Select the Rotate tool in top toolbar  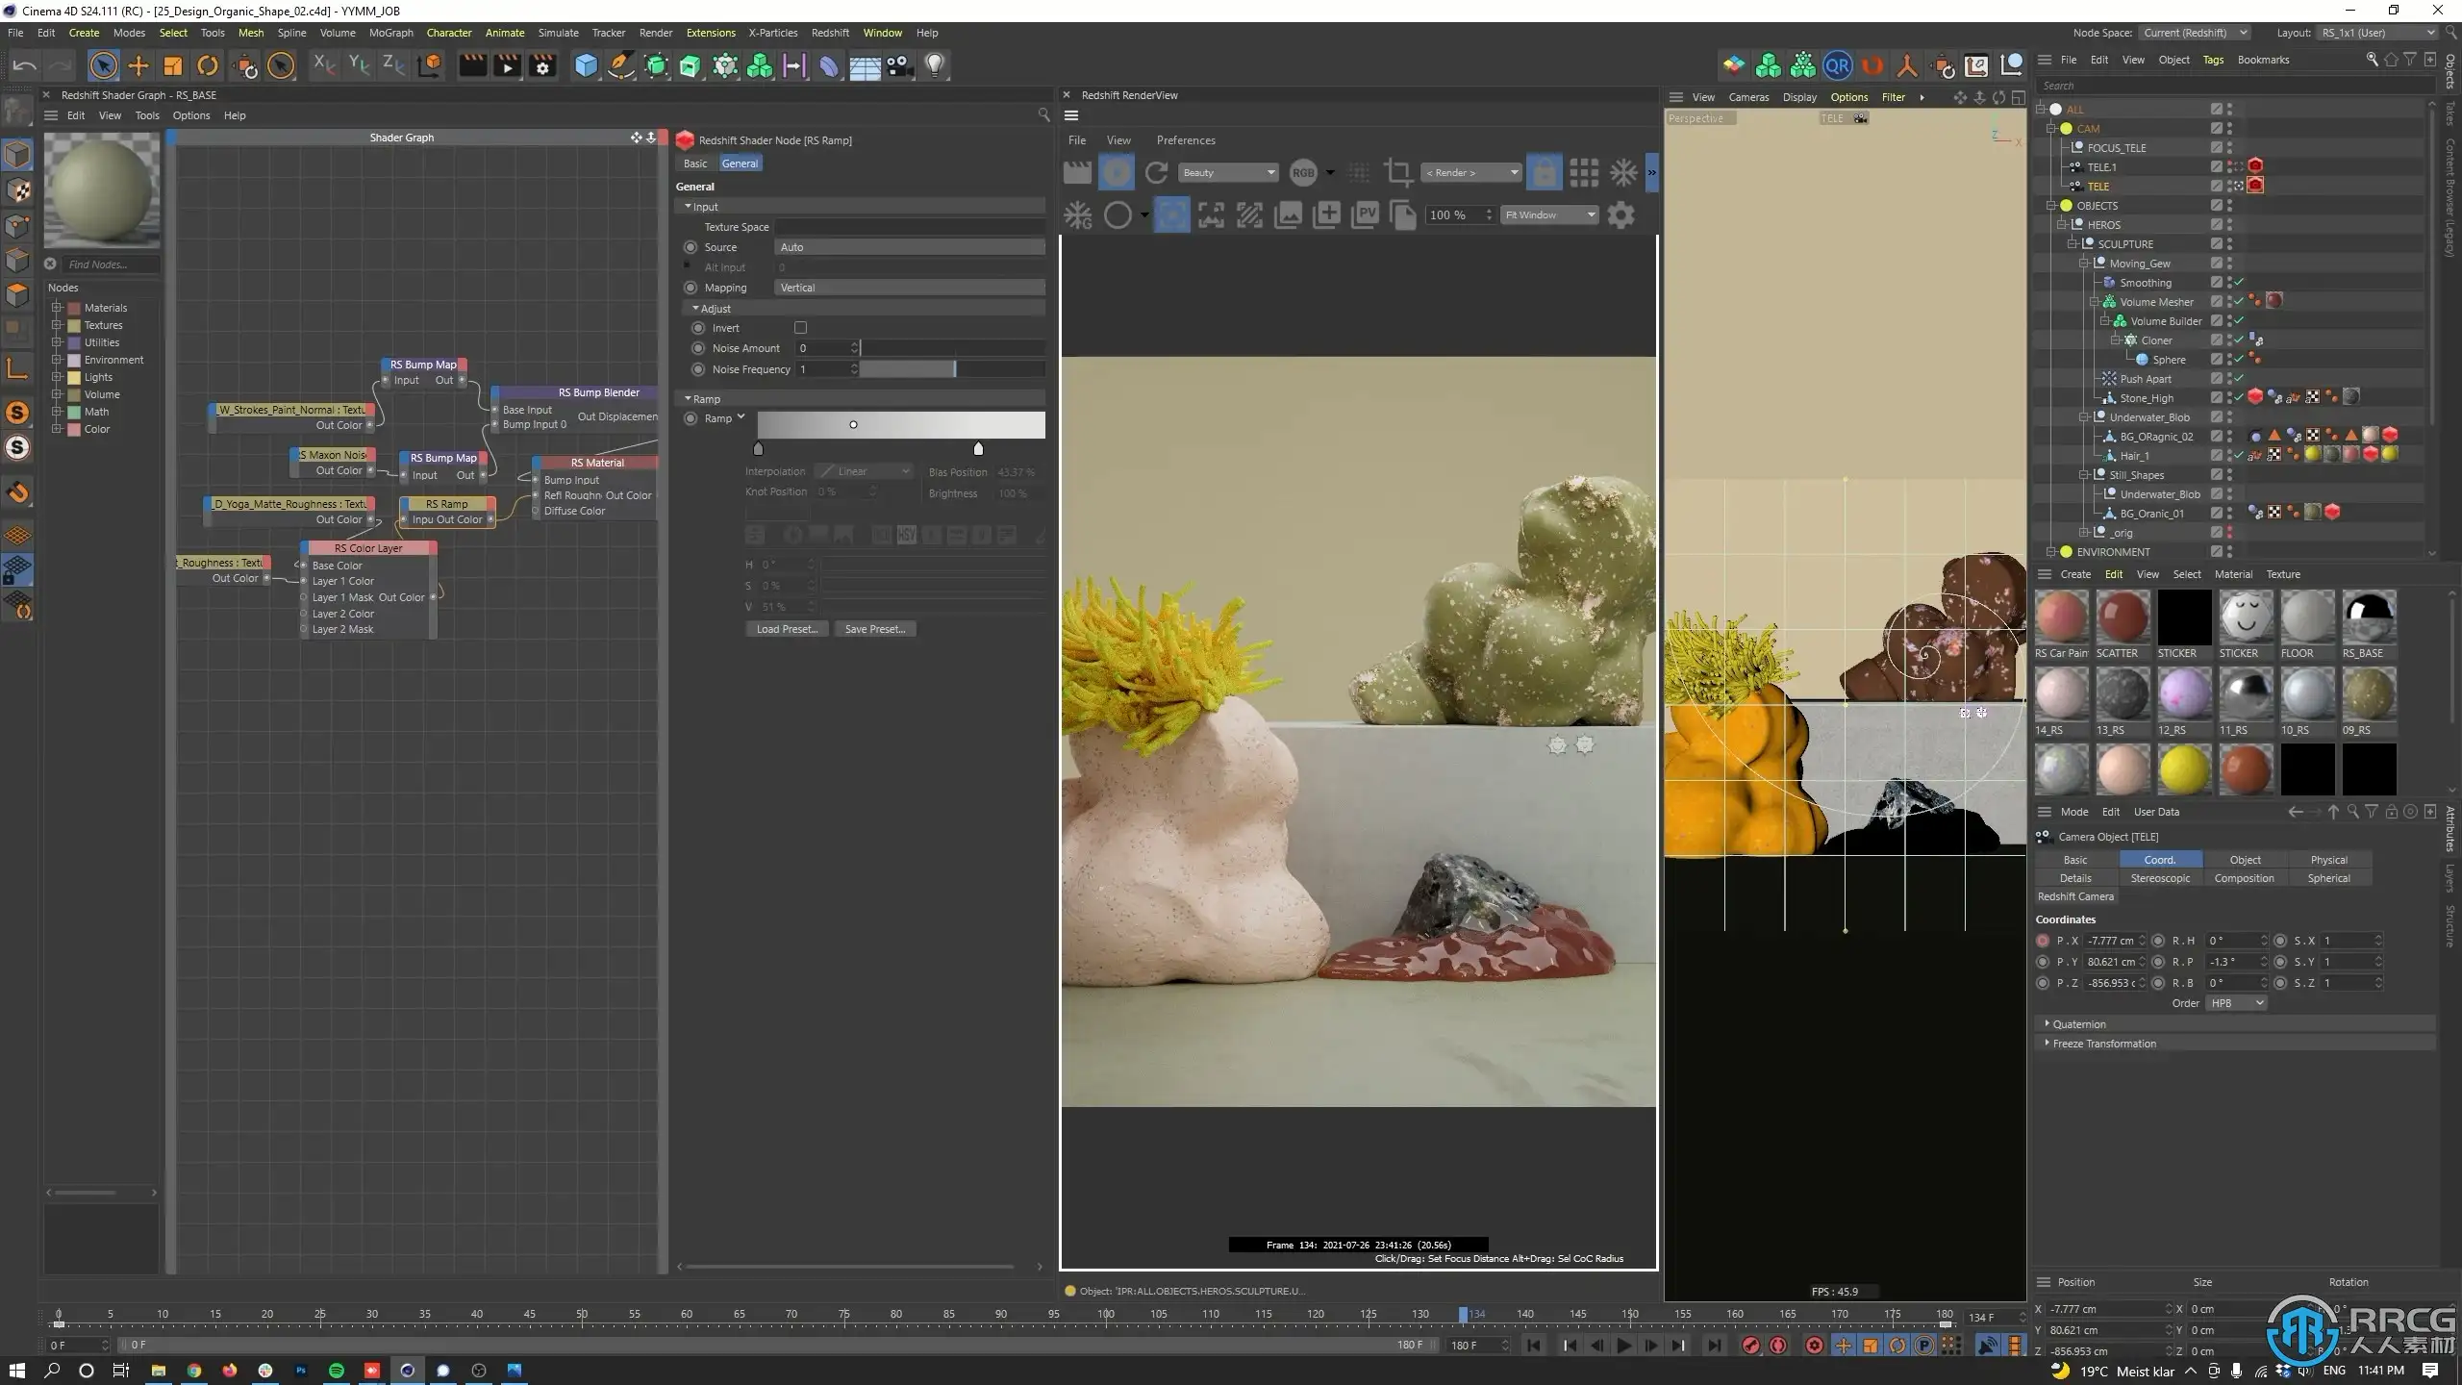[x=208, y=65]
